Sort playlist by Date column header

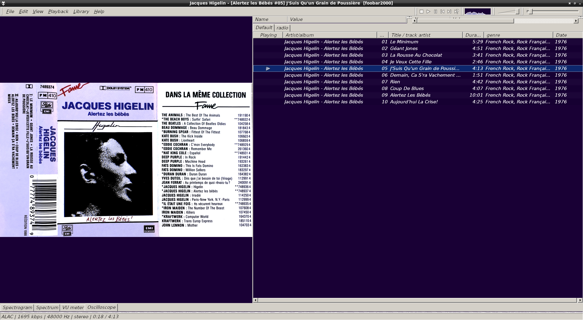point(568,35)
